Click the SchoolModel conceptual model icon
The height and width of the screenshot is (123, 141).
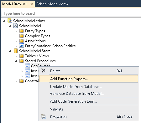click(x=15, y=26)
